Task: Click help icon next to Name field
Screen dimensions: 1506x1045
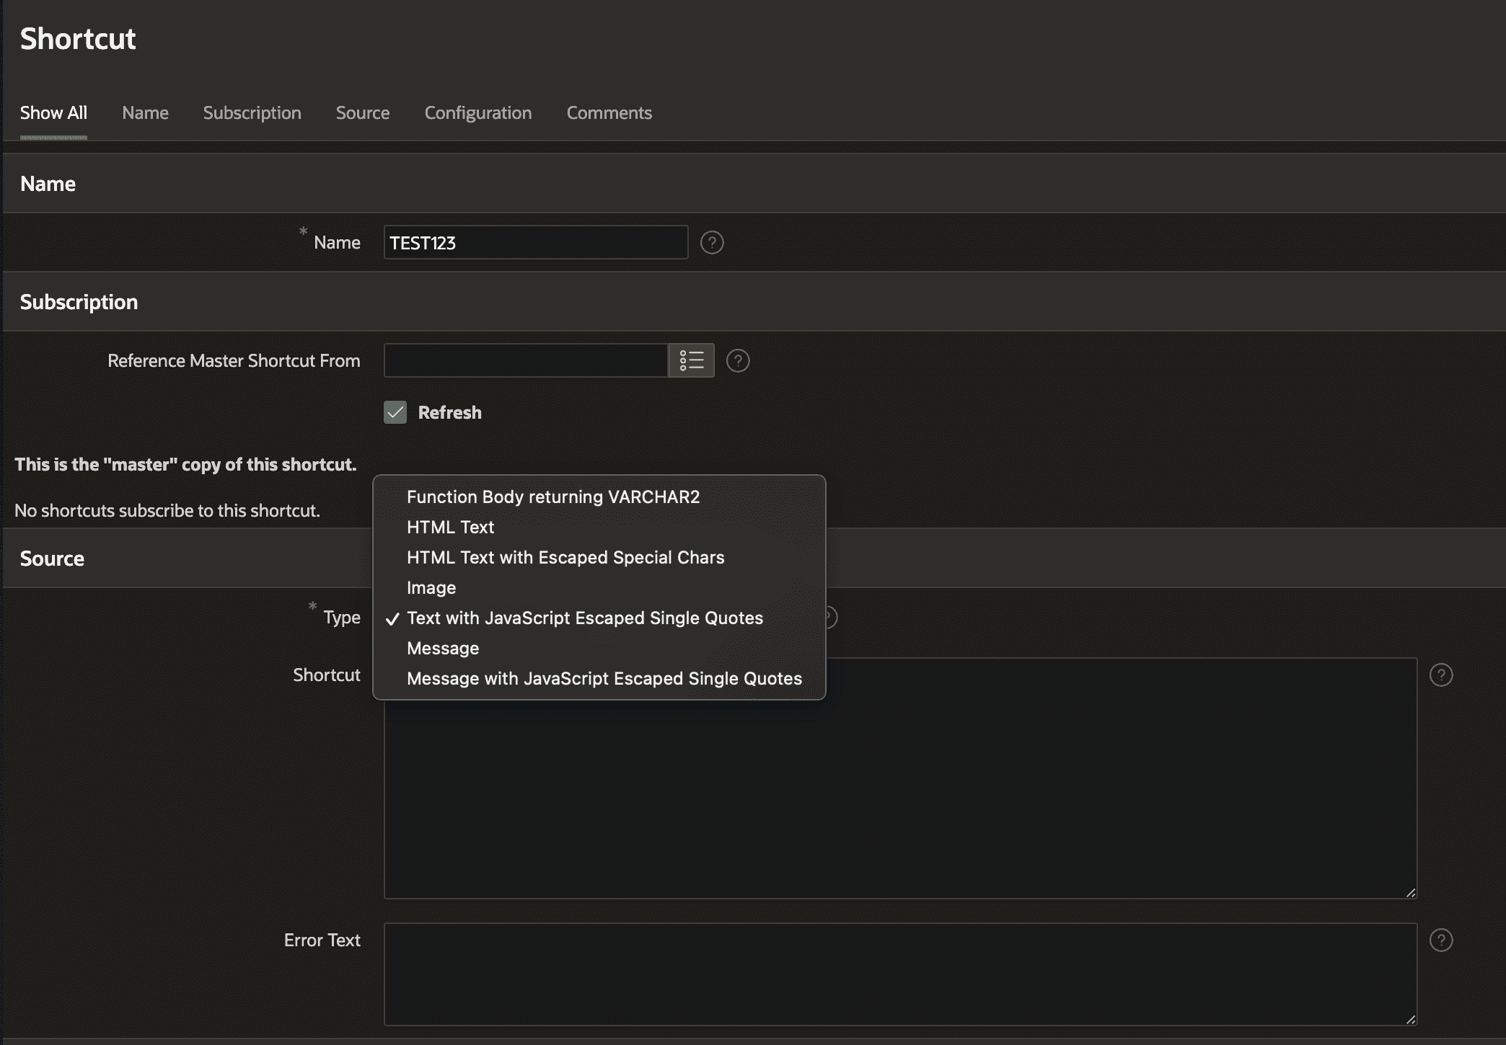Action: [x=711, y=243]
